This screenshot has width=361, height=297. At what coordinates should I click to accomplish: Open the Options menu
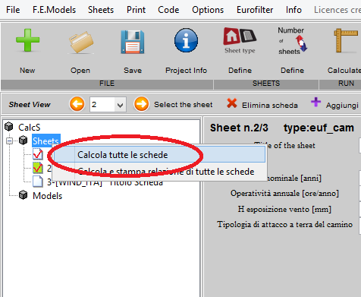[x=208, y=10]
